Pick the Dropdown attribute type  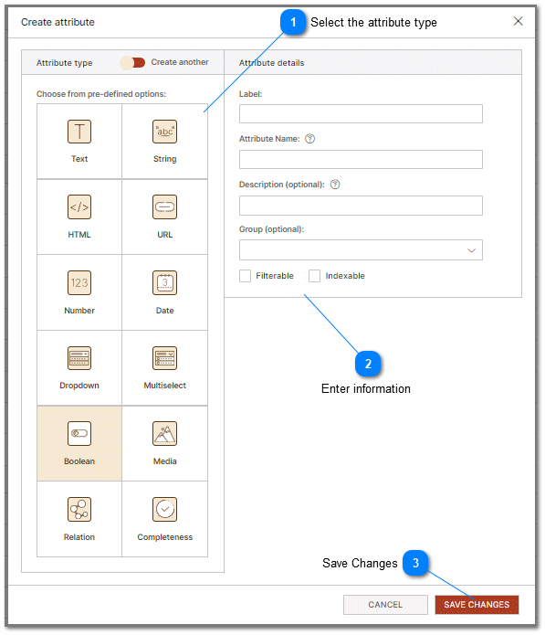point(79,367)
